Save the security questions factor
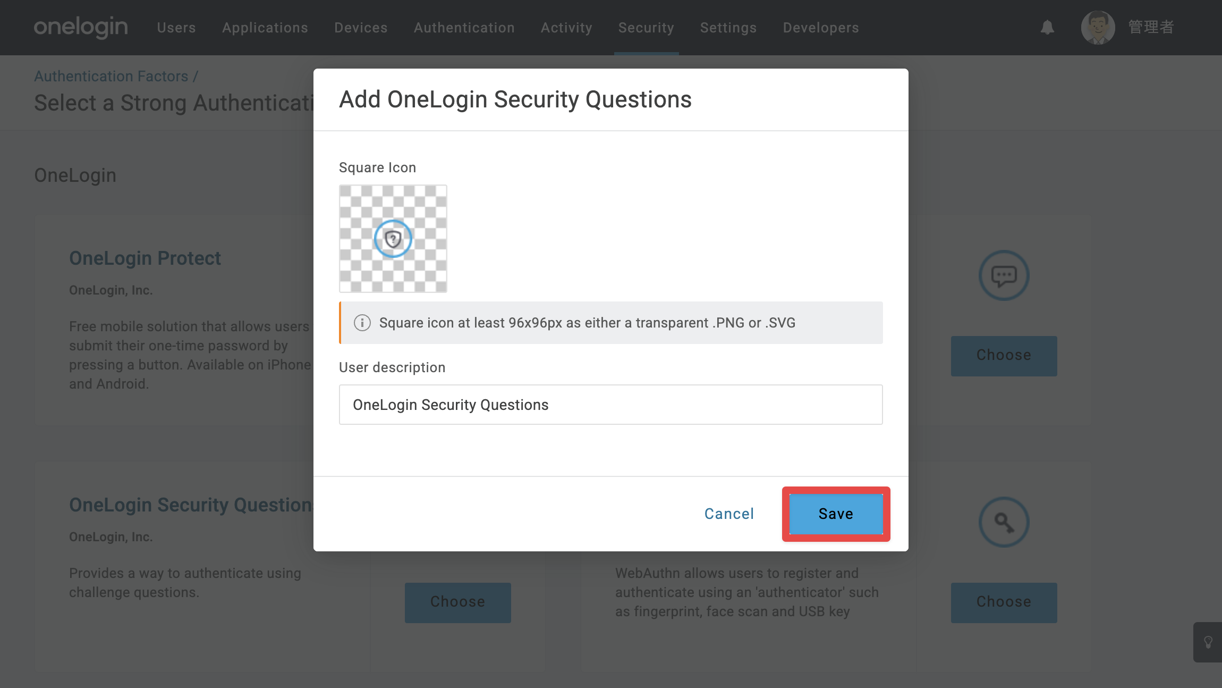This screenshot has height=688, width=1222. 836,514
